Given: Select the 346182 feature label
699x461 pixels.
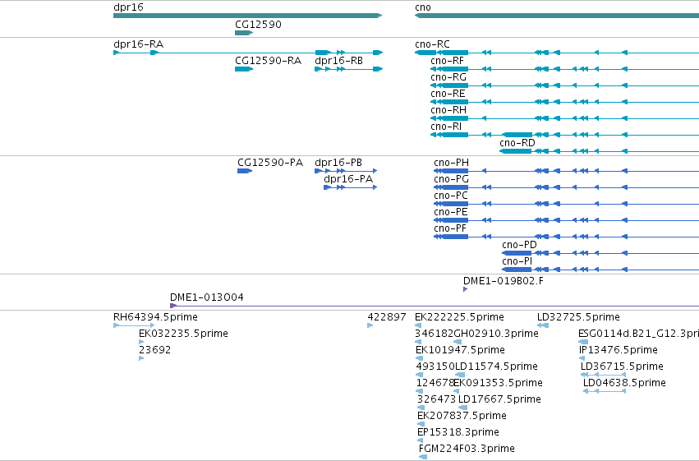Looking at the screenshot, I should tap(435, 334).
